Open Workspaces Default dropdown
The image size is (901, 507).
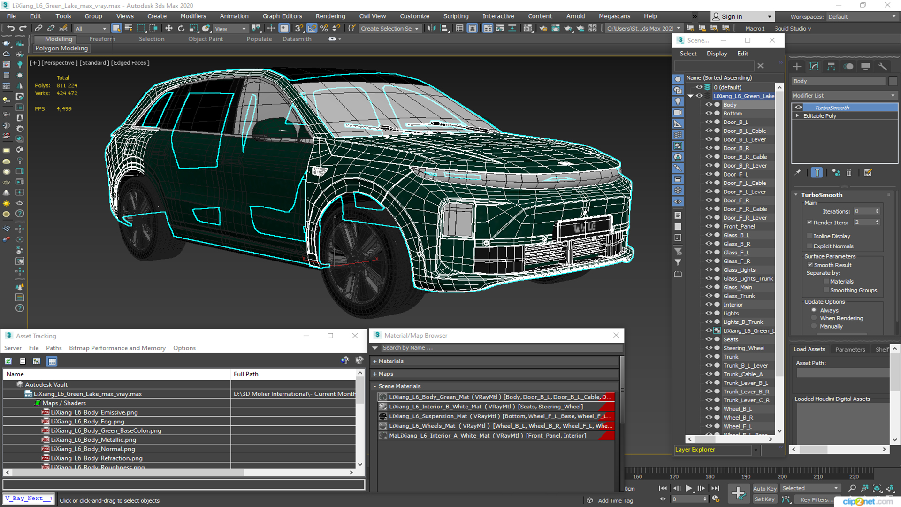click(862, 17)
